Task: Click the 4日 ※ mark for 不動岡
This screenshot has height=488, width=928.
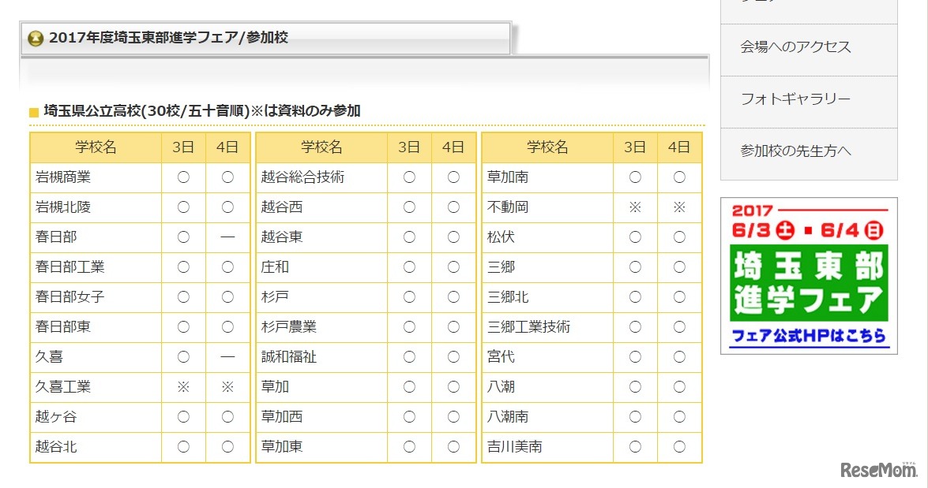Action: (679, 207)
